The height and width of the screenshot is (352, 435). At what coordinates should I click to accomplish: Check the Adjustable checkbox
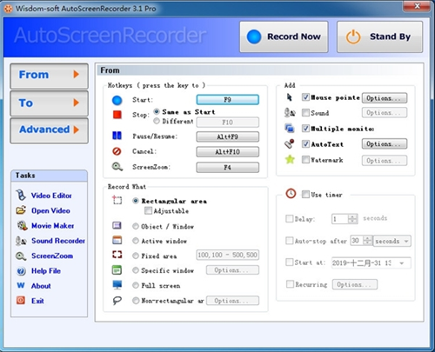click(148, 210)
